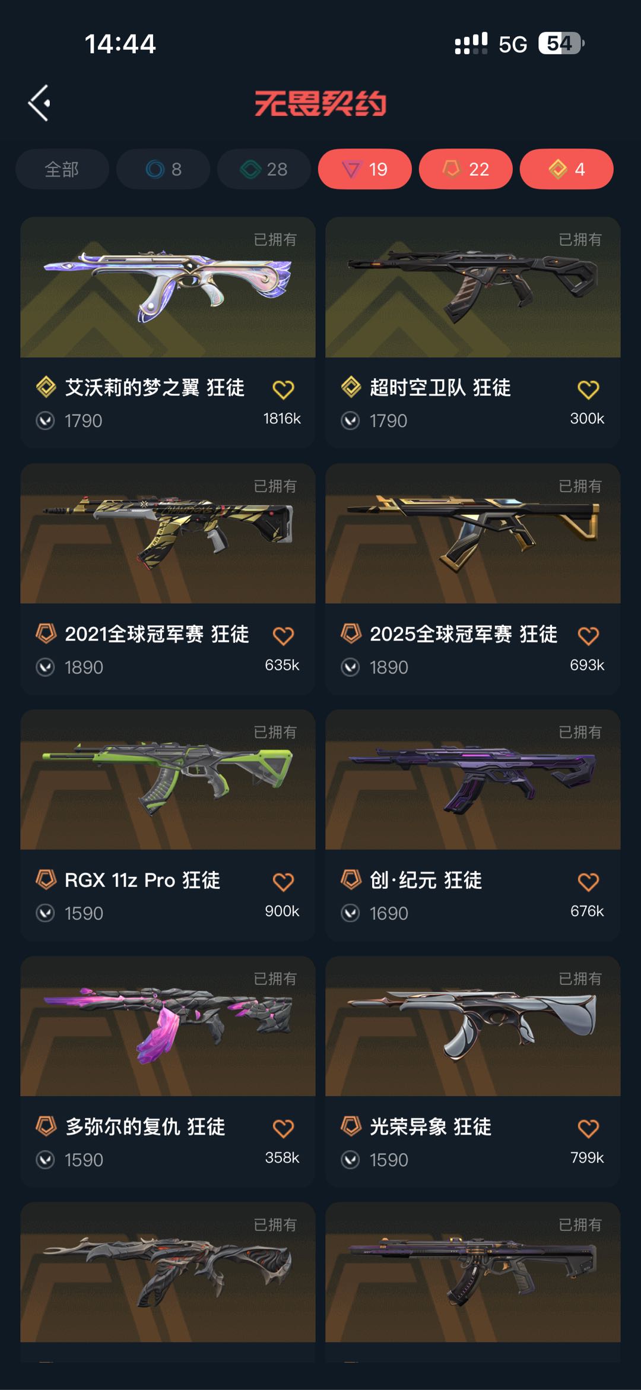641x1390 pixels.
Task: Select the green diamond tier filter 28
Action: (x=264, y=169)
